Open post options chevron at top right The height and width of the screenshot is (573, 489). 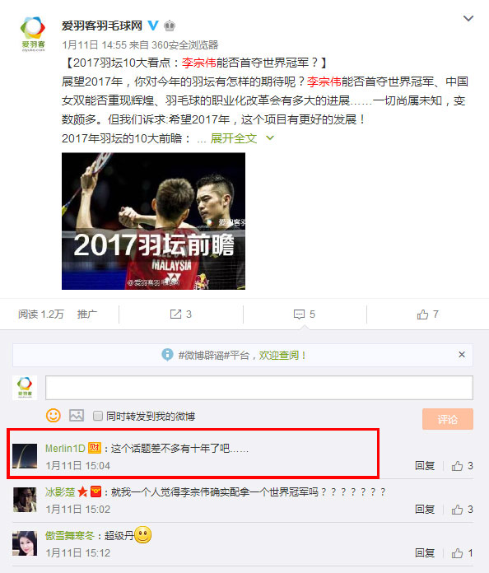(x=468, y=18)
